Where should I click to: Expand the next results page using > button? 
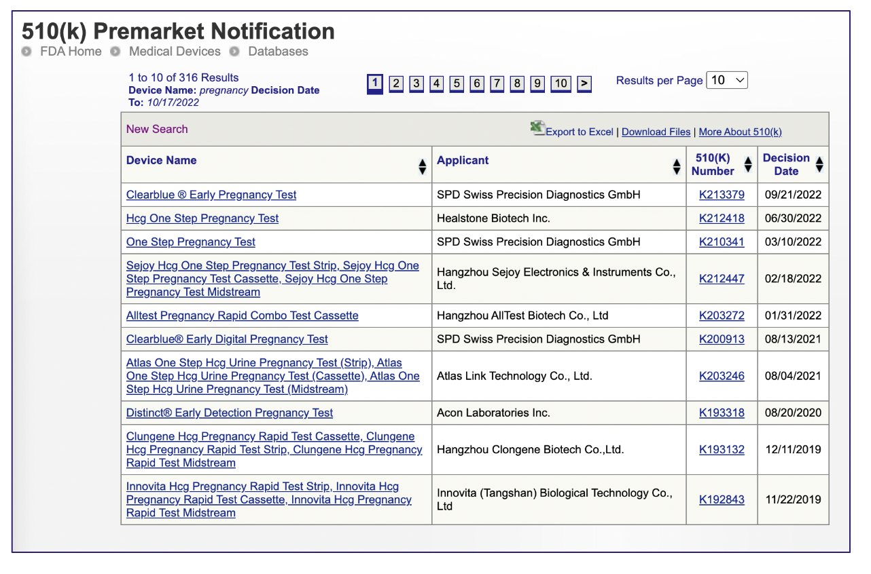tap(584, 83)
